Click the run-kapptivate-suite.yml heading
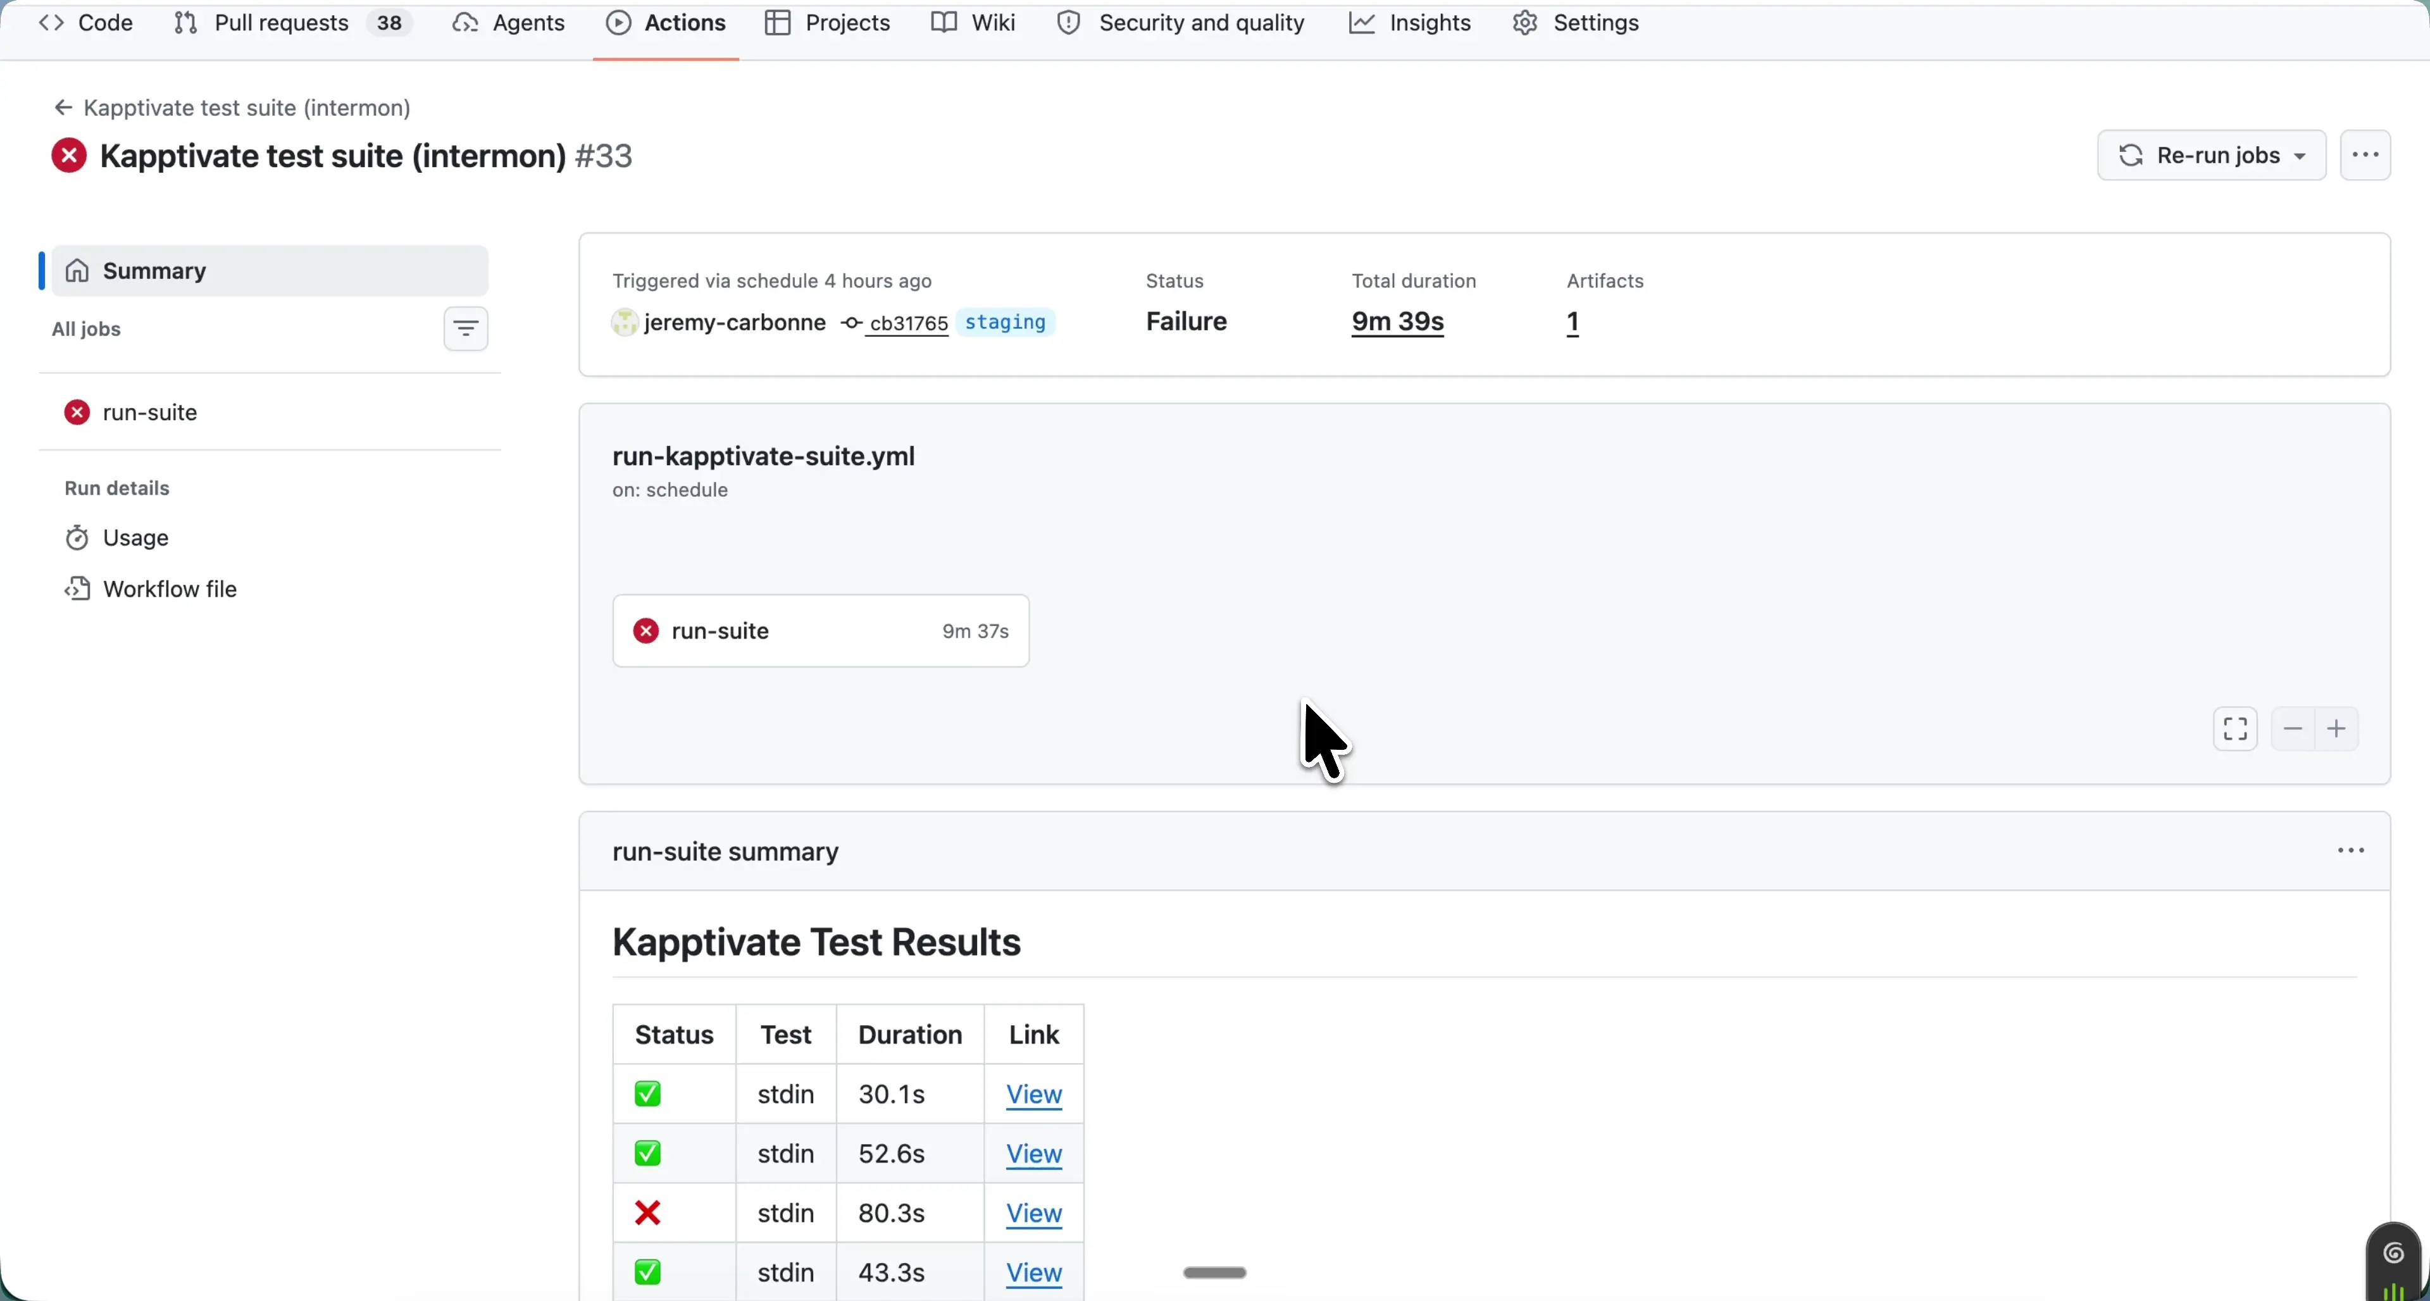2430x1301 pixels. 763,457
